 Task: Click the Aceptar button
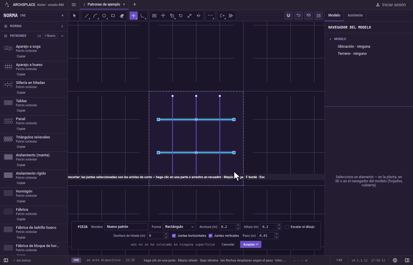pos(251,244)
